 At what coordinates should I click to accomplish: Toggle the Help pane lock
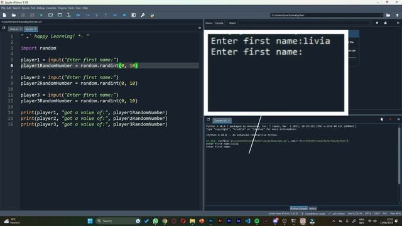click(x=385, y=23)
